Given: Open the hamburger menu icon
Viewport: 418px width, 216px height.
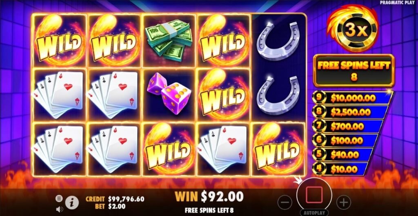Looking at the screenshot, I should (59, 198).
